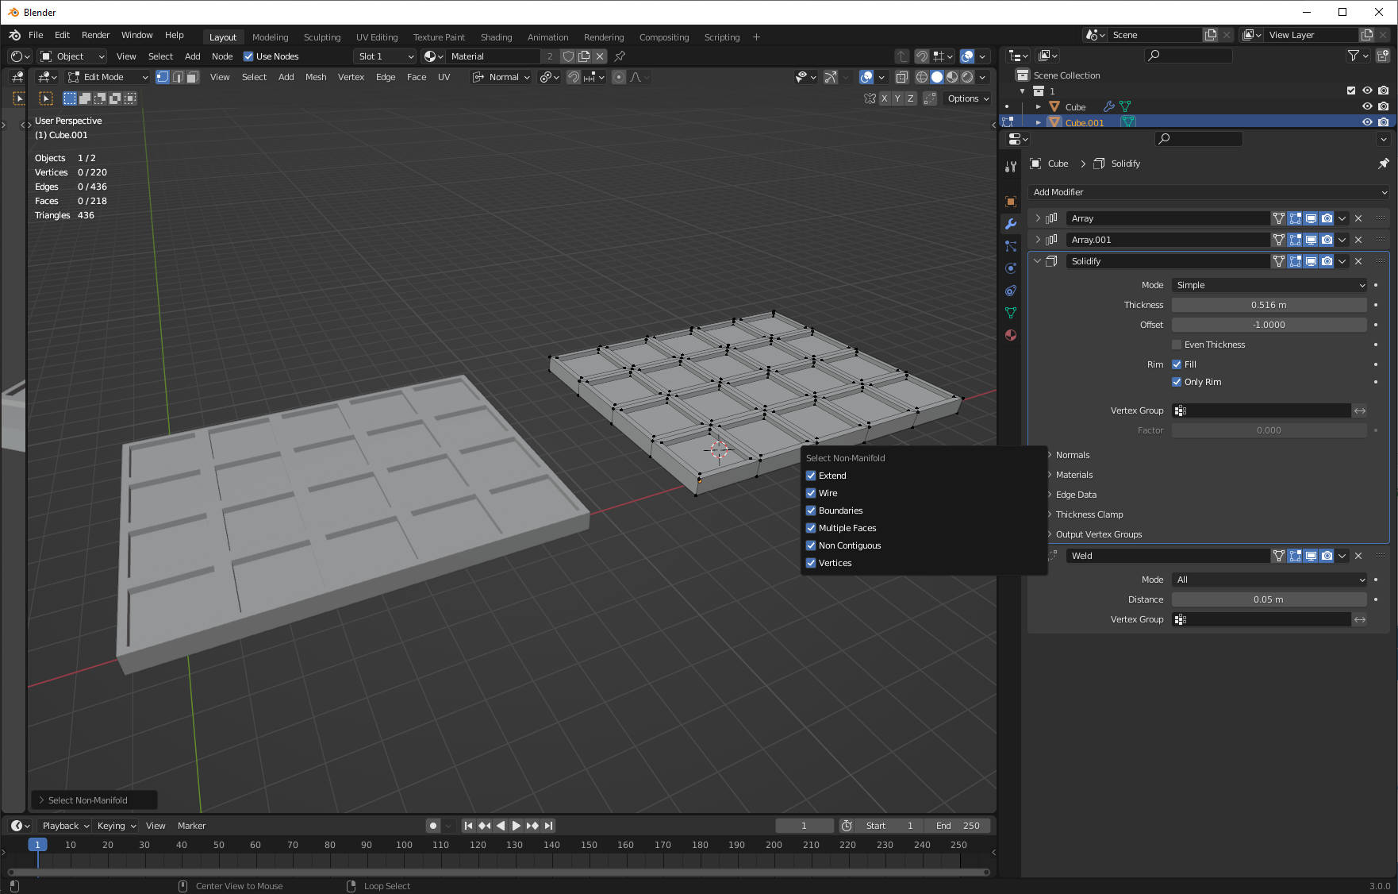
Task: Open the Tool properties tab
Action: [1010, 167]
